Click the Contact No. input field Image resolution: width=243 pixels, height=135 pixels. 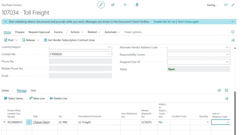click(81, 54)
